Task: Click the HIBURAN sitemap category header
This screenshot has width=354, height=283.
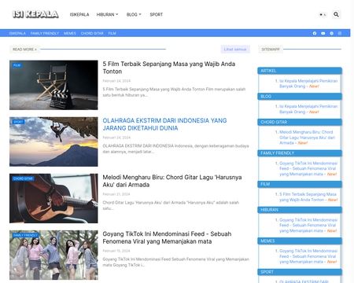Action: (x=300, y=210)
